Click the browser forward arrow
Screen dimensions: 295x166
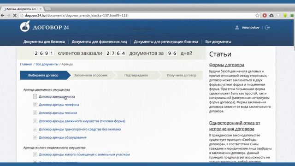pyautogui.click(x=9, y=15)
